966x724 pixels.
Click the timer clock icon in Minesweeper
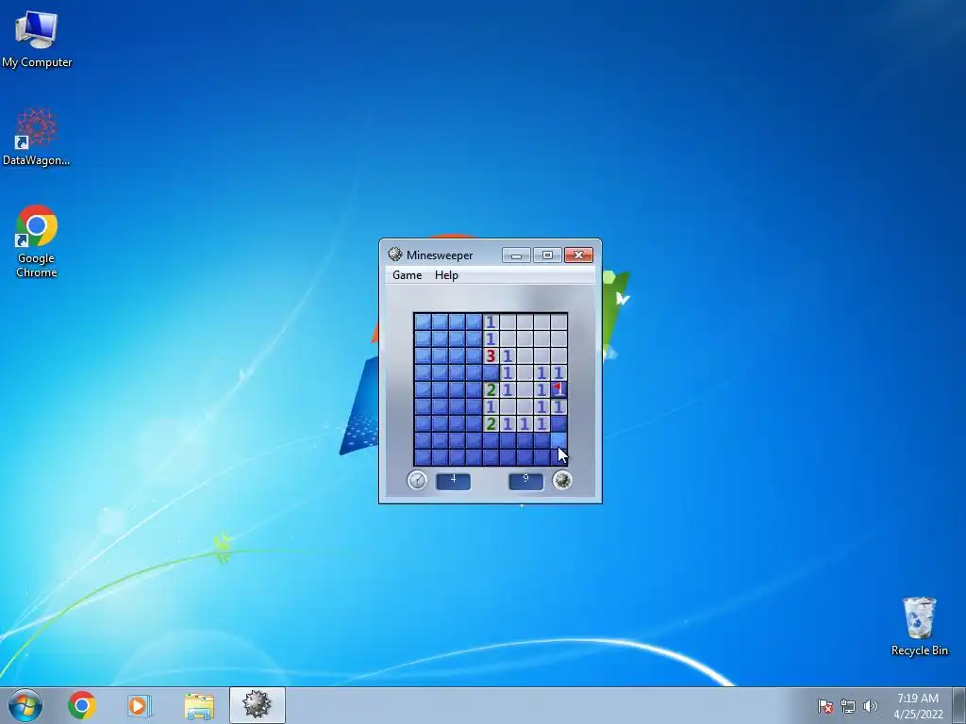(417, 480)
